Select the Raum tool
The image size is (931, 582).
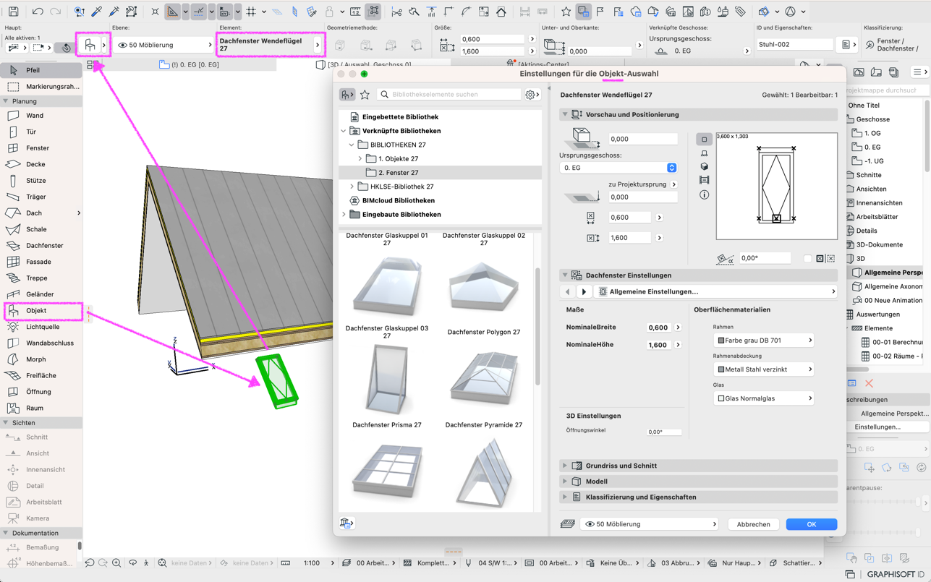(41, 408)
